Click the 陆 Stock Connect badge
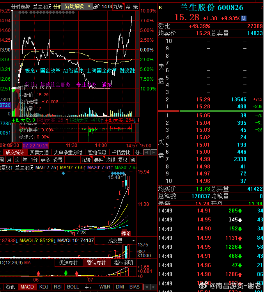 click(244, 18)
